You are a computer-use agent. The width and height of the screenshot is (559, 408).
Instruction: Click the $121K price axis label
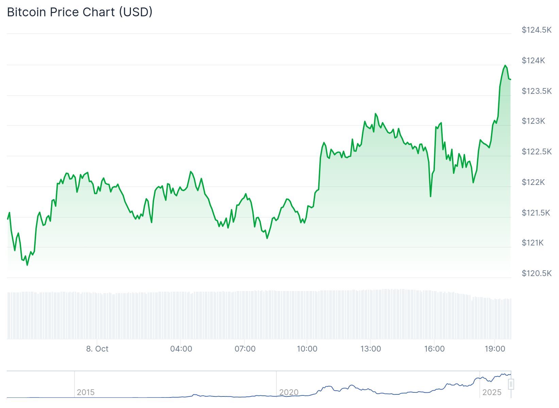tap(532, 243)
